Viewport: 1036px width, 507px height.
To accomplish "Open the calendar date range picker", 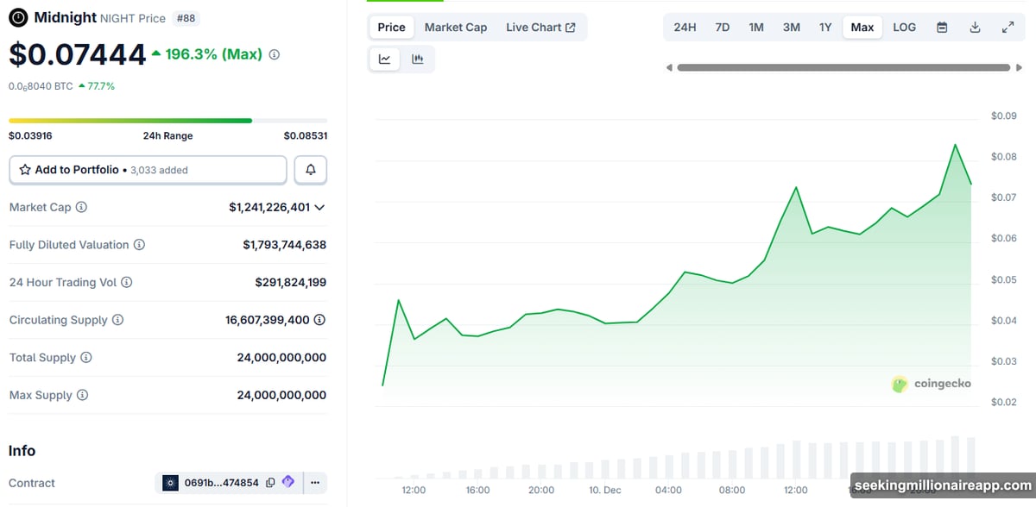I will pyautogui.click(x=942, y=28).
